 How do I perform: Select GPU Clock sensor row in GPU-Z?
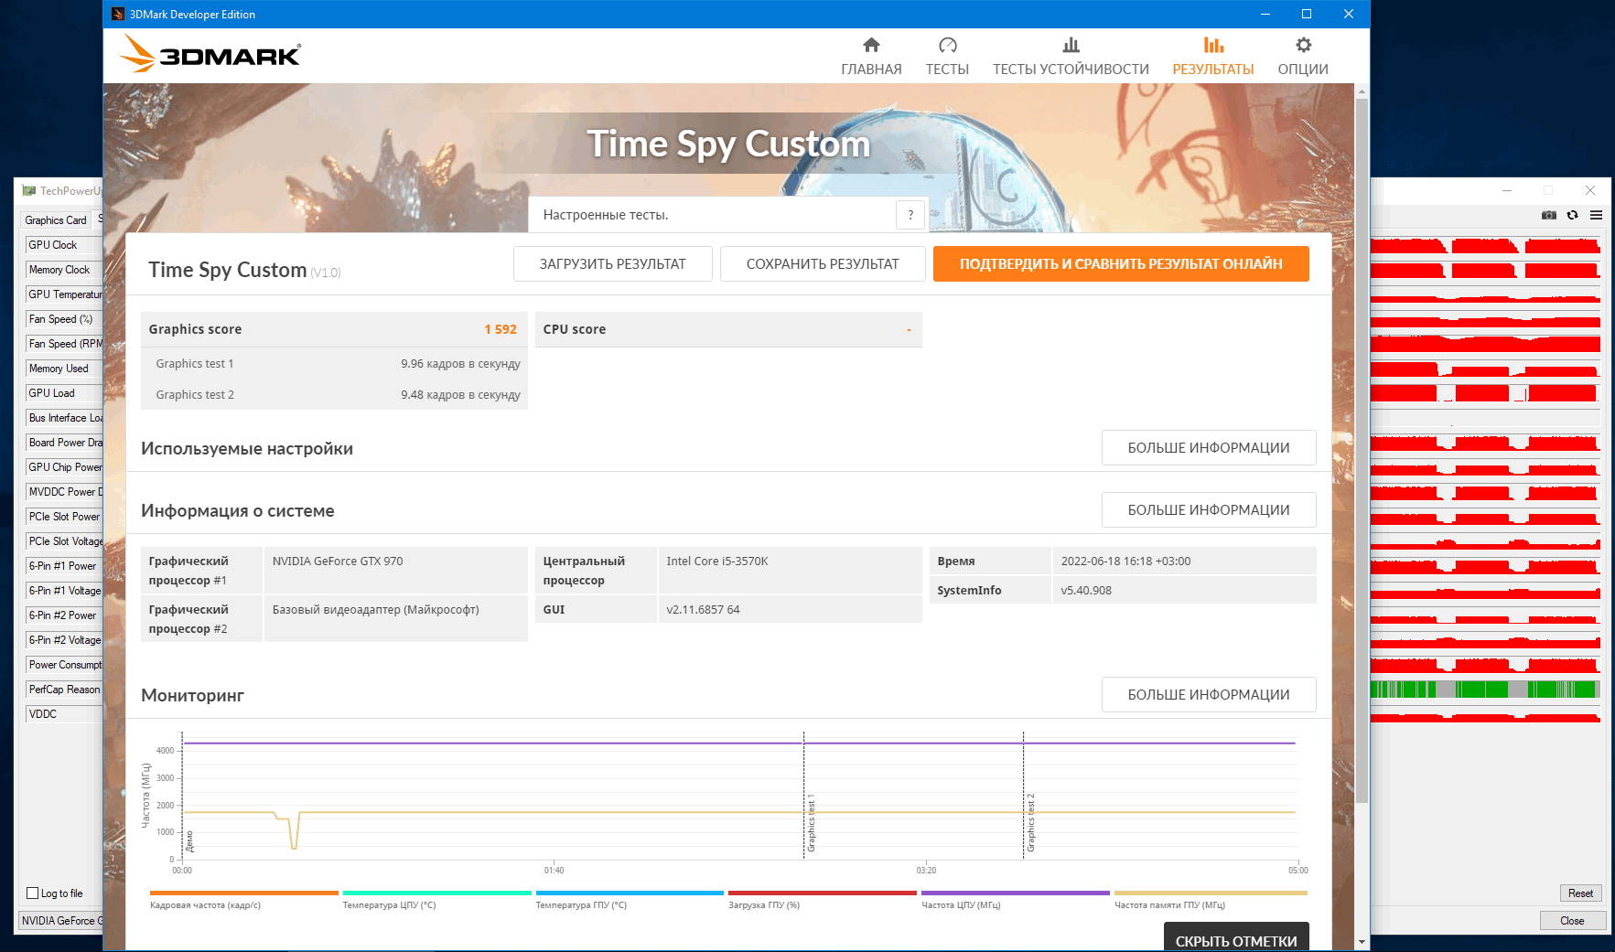tap(64, 245)
